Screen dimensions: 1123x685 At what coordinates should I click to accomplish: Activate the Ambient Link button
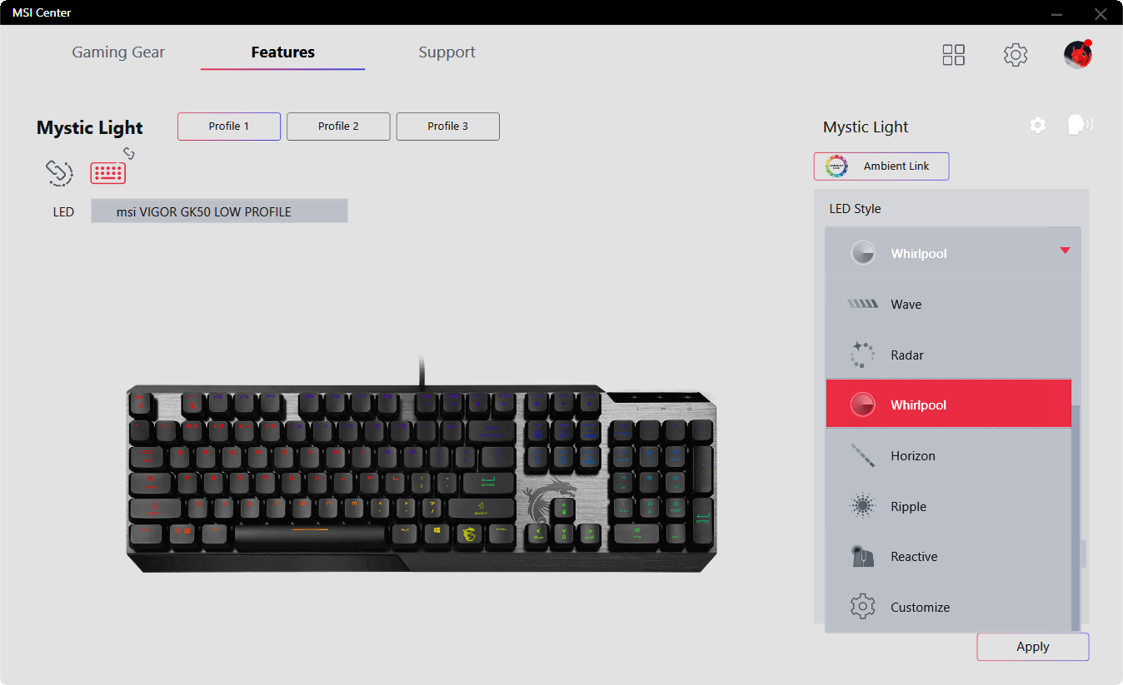(x=881, y=166)
